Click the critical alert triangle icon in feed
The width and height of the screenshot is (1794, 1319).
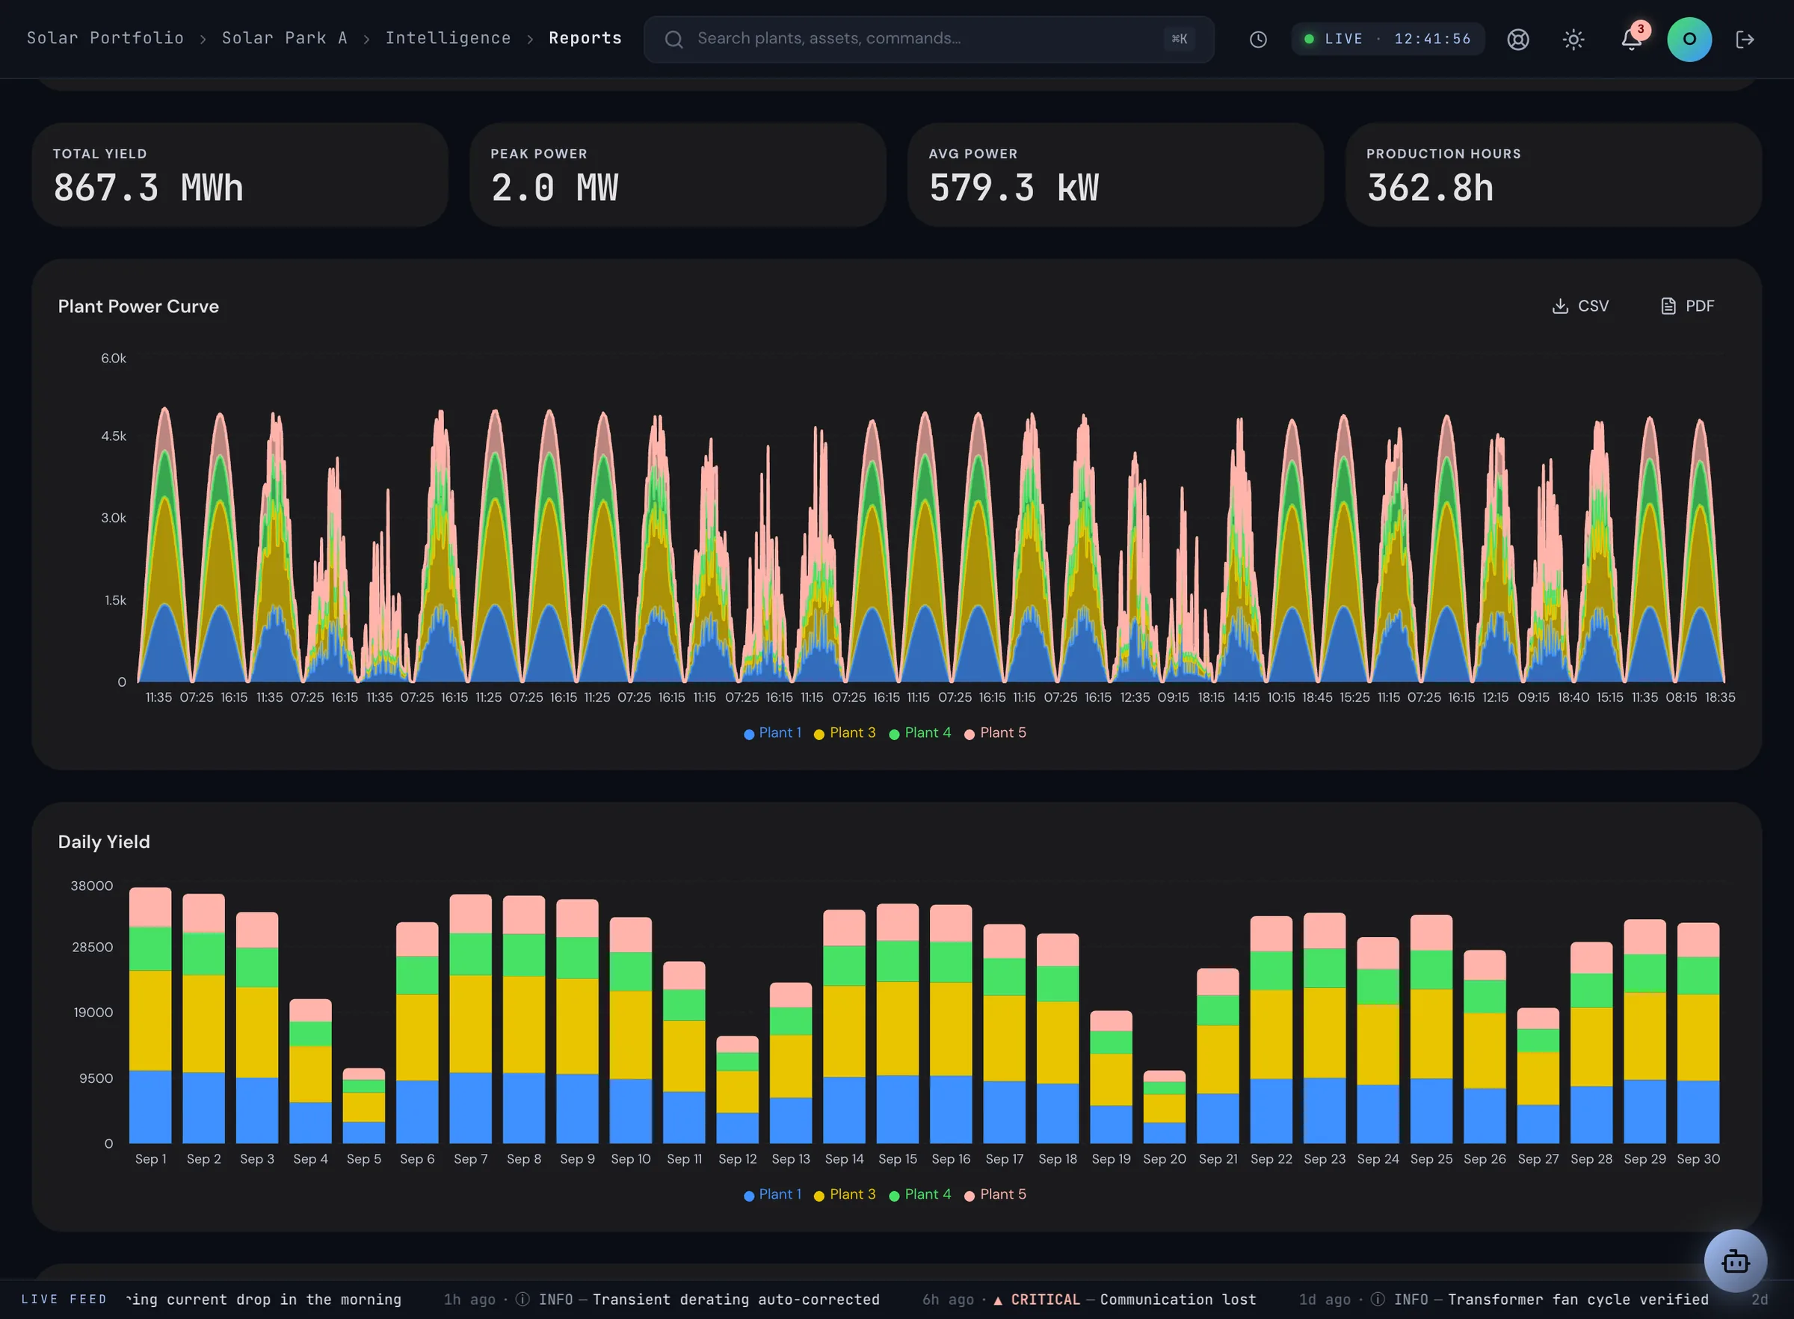click(x=997, y=1300)
